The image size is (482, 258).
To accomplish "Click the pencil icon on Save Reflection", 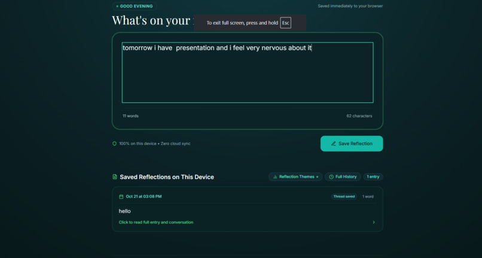I will coord(333,144).
